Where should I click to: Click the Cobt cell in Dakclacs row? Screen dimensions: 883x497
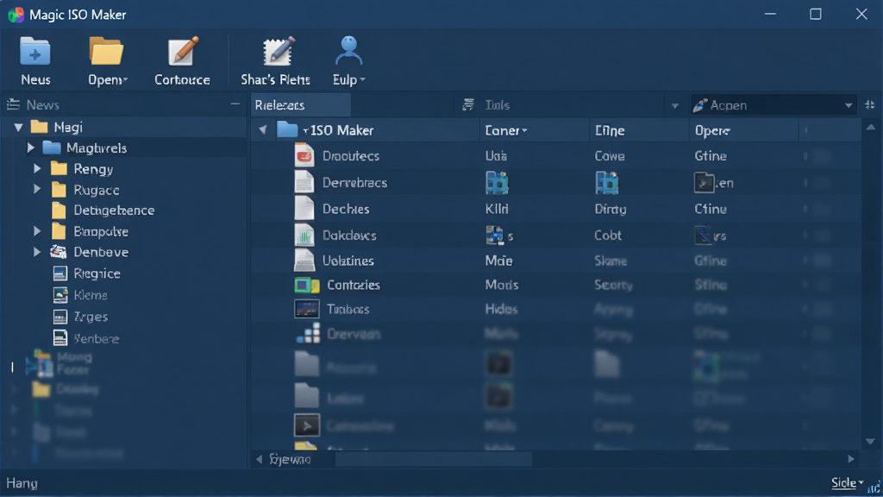pos(608,235)
